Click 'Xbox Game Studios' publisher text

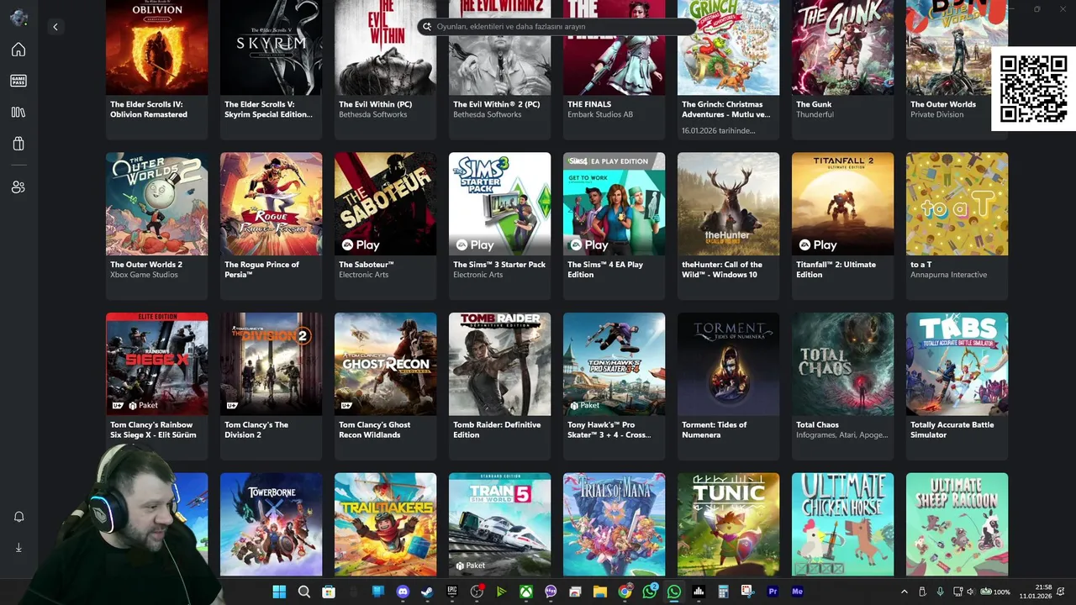(x=144, y=275)
